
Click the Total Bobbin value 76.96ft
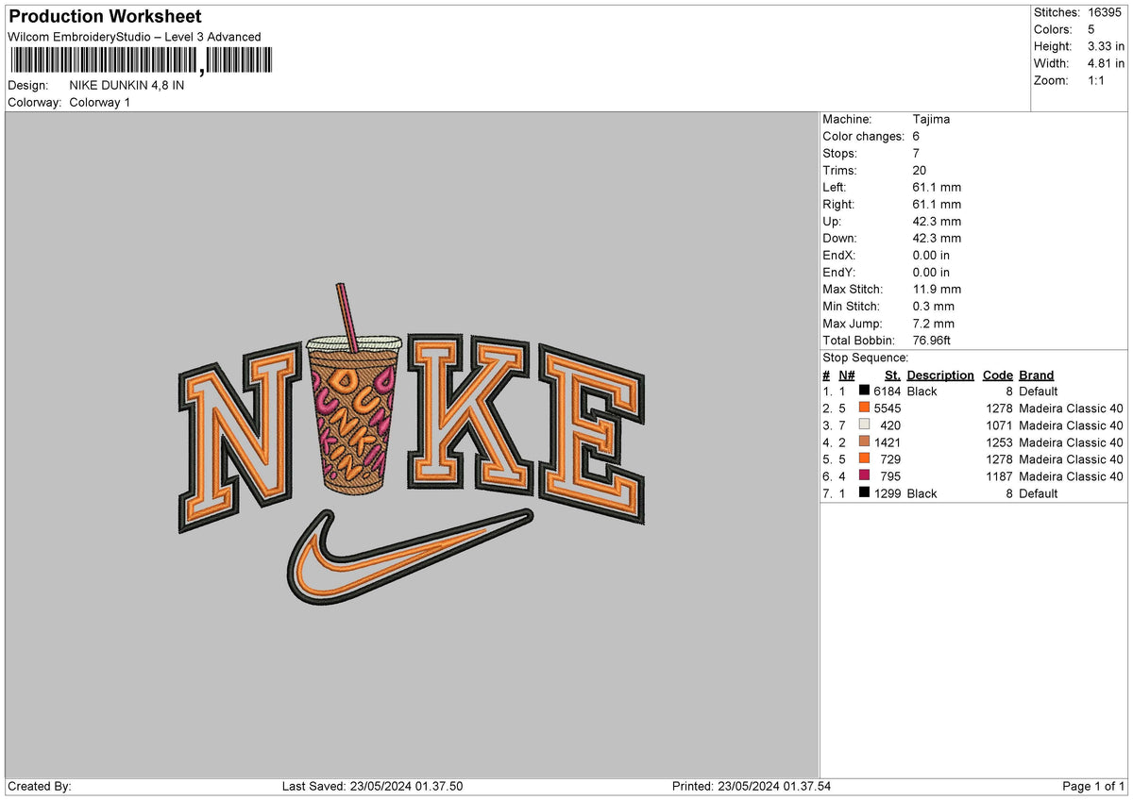pyautogui.click(x=931, y=340)
